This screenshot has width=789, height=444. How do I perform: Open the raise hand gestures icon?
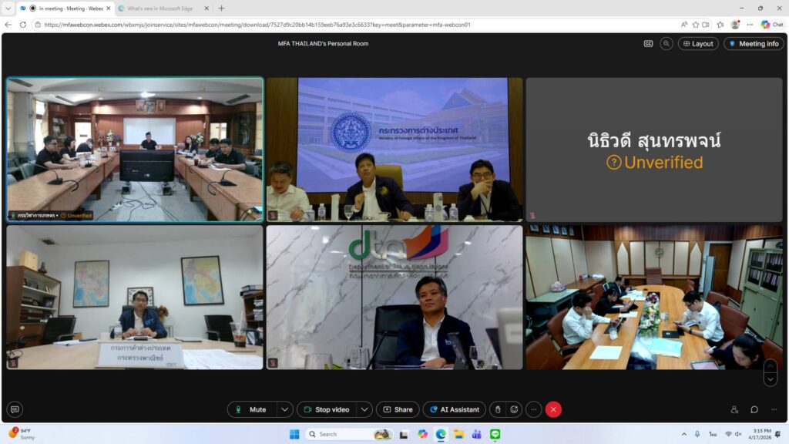click(x=498, y=410)
